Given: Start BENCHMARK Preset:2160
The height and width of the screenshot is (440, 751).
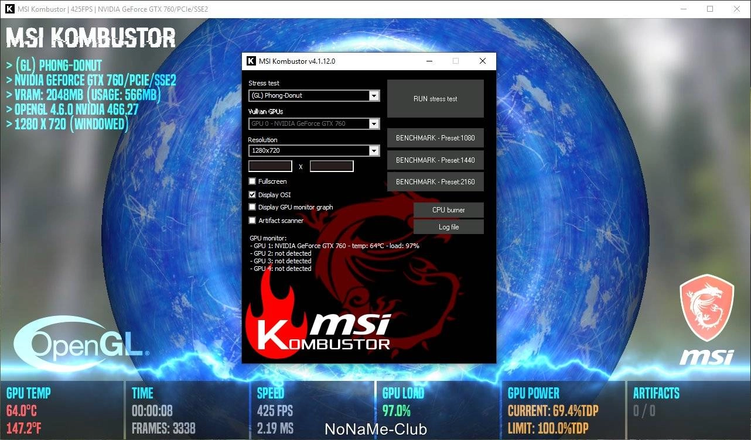Looking at the screenshot, I should (435, 181).
